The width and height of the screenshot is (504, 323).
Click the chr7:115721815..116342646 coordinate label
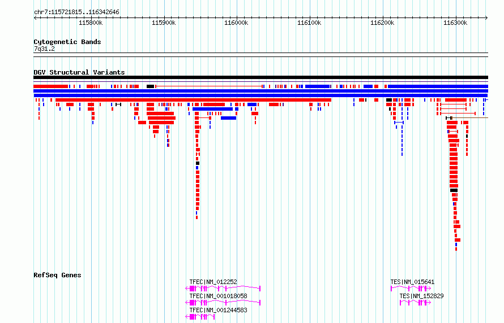76,12
